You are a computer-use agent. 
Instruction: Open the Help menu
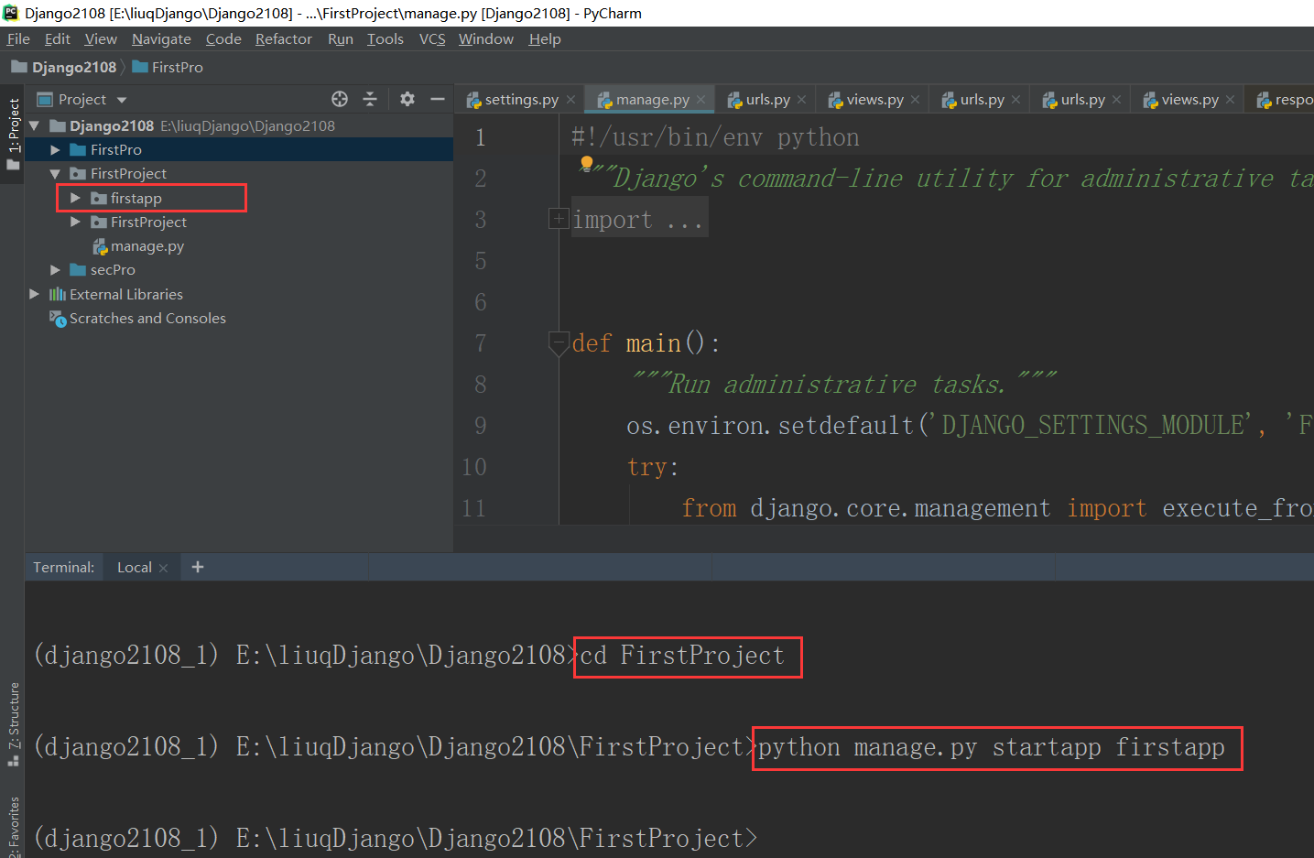[x=545, y=38]
